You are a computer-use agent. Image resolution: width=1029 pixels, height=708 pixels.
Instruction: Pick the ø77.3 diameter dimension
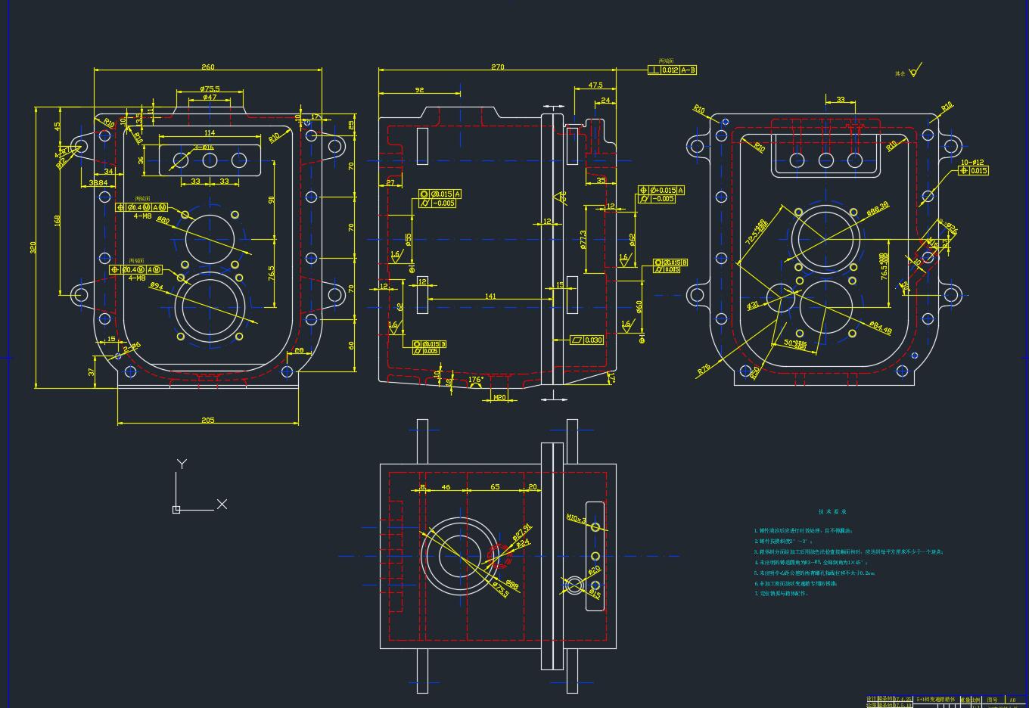pyautogui.click(x=583, y=240)
